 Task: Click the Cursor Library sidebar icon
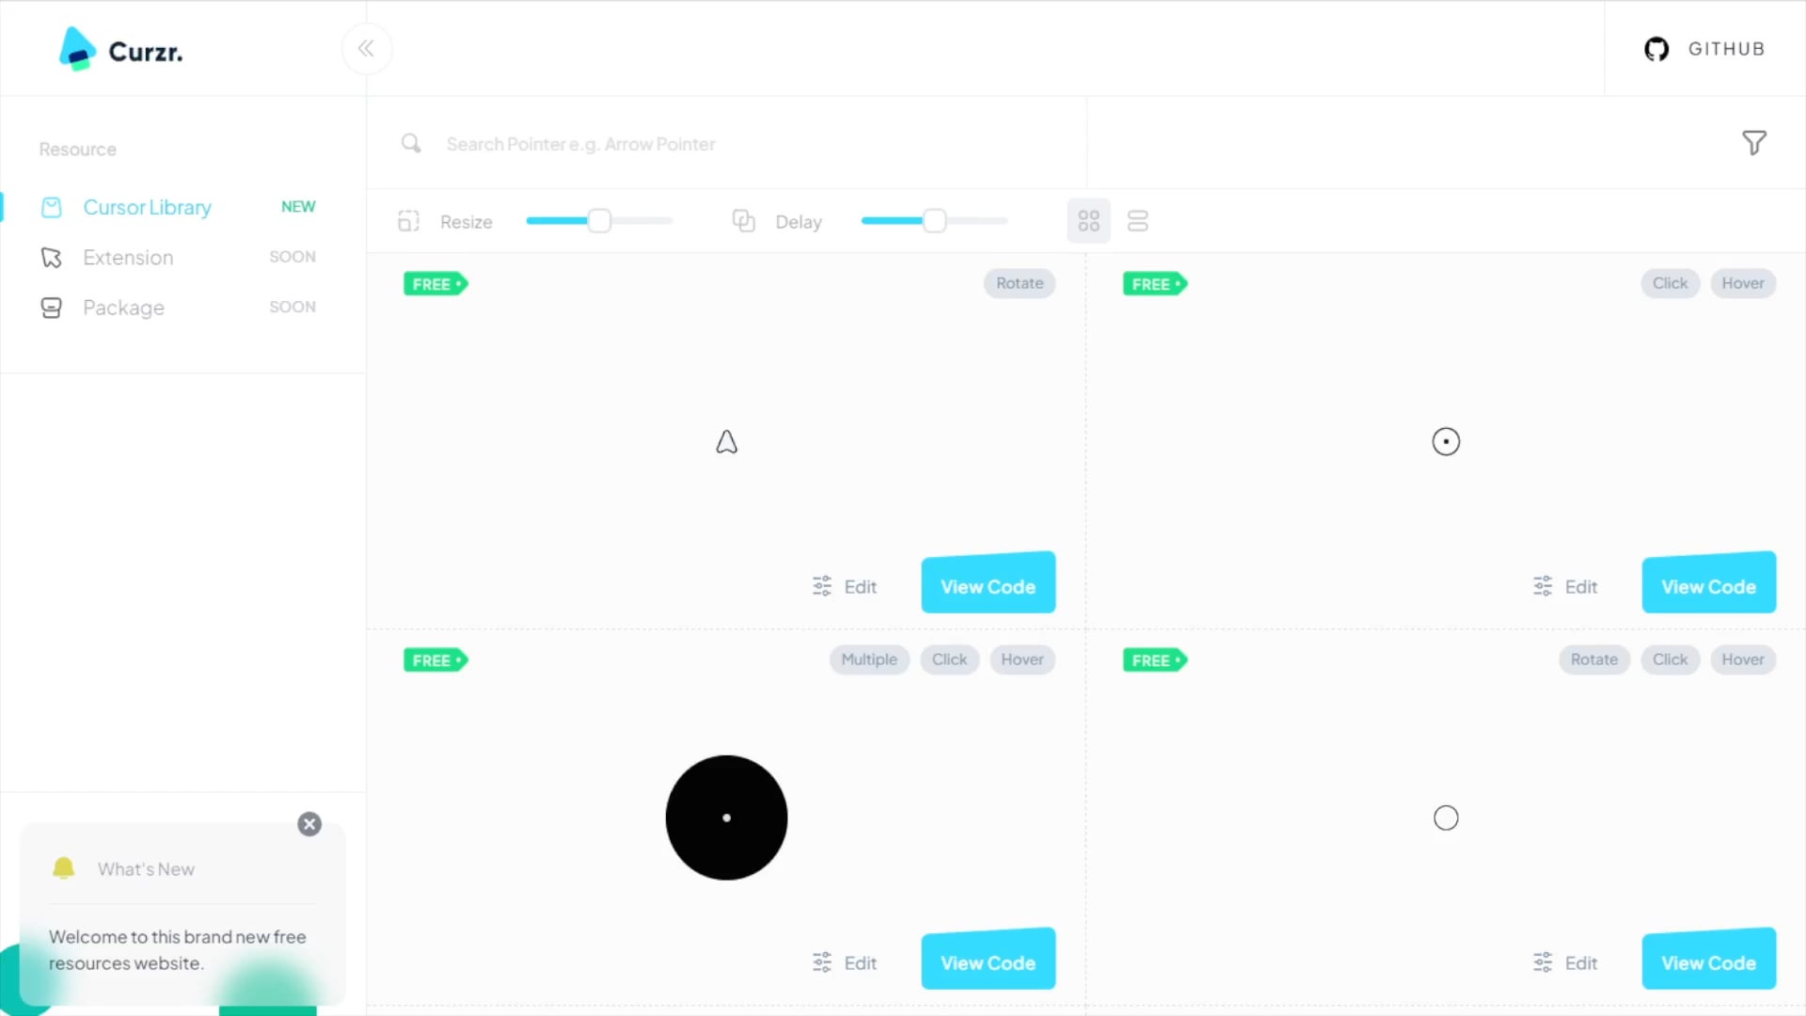(51, 206)
